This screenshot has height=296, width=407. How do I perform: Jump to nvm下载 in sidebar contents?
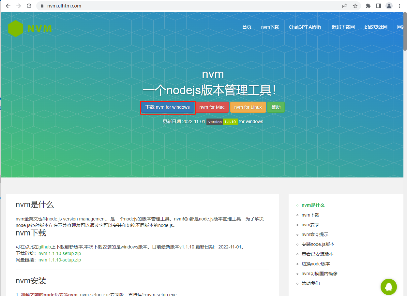tap(310, 215)
